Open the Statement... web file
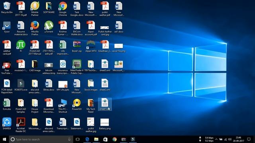This screenshot has width=255, height=143. tap(77, 124)
